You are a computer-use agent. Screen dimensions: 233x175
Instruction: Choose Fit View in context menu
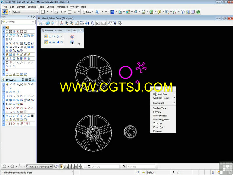(x=163, y=112)
